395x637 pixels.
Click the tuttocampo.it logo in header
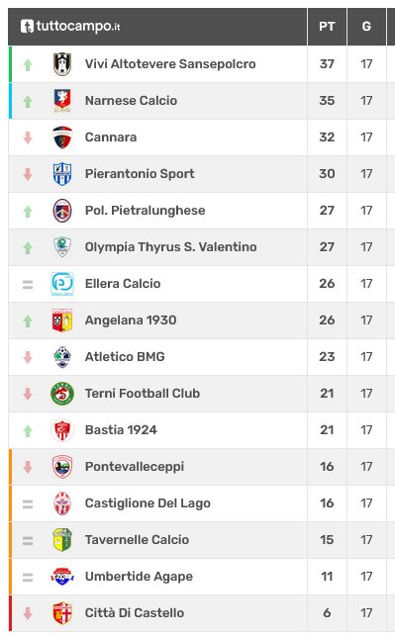tap(70, 27)
